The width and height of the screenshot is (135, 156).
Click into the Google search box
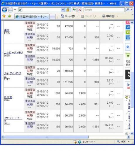104,10
